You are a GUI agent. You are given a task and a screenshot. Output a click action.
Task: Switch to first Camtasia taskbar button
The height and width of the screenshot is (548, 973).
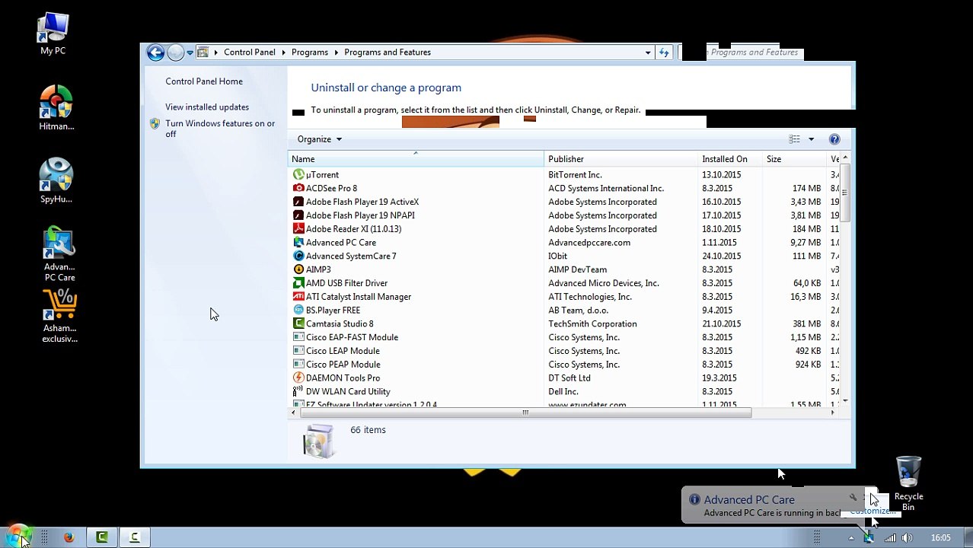[101, 537]
